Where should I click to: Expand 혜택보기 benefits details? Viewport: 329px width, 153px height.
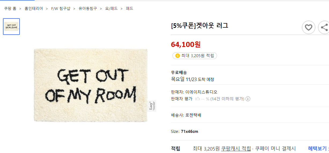click(x=318, y=148)
